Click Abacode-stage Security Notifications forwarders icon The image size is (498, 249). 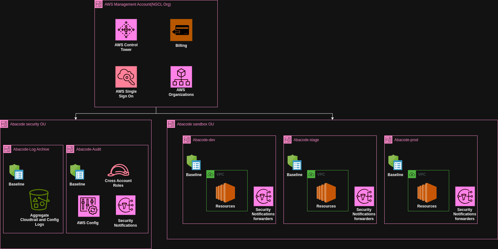pos(364,196)
